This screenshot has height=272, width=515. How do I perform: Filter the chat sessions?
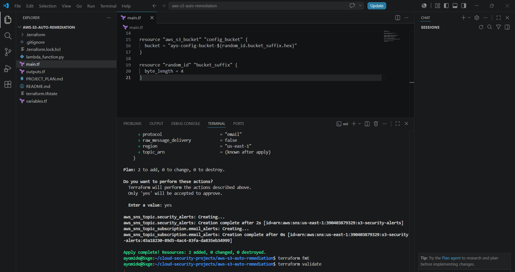click(x=498, y=27)
